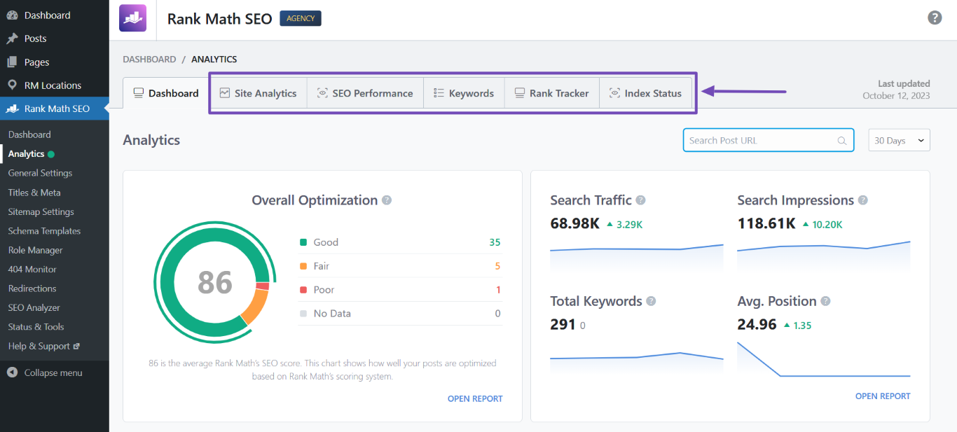Click the WordPress Dashboard gauge icon
Image resolution: width=957 pixels, height=432 pixels.
coord(12,15)
